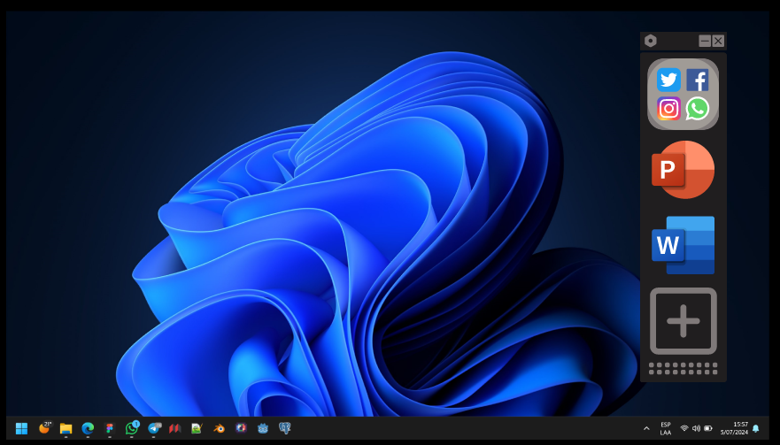Open the volume control in the system tray
The width and height of the screenshot is (780, 445).
(x=696, y=428)
